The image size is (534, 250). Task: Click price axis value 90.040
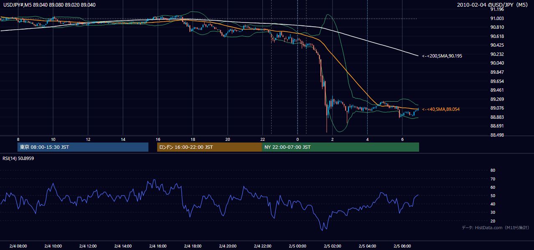pyautogui.click(x=497, y=63)
